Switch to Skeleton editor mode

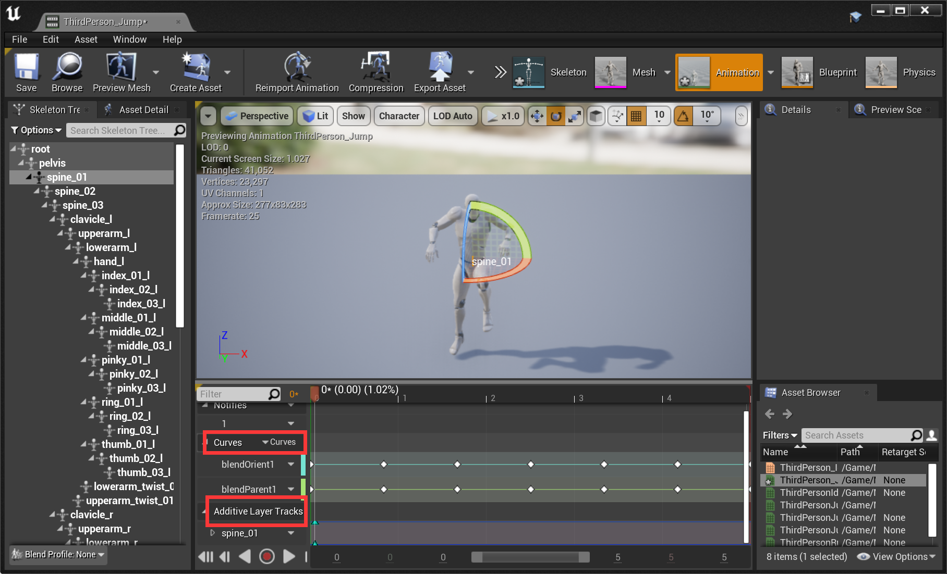coord(551,72)
